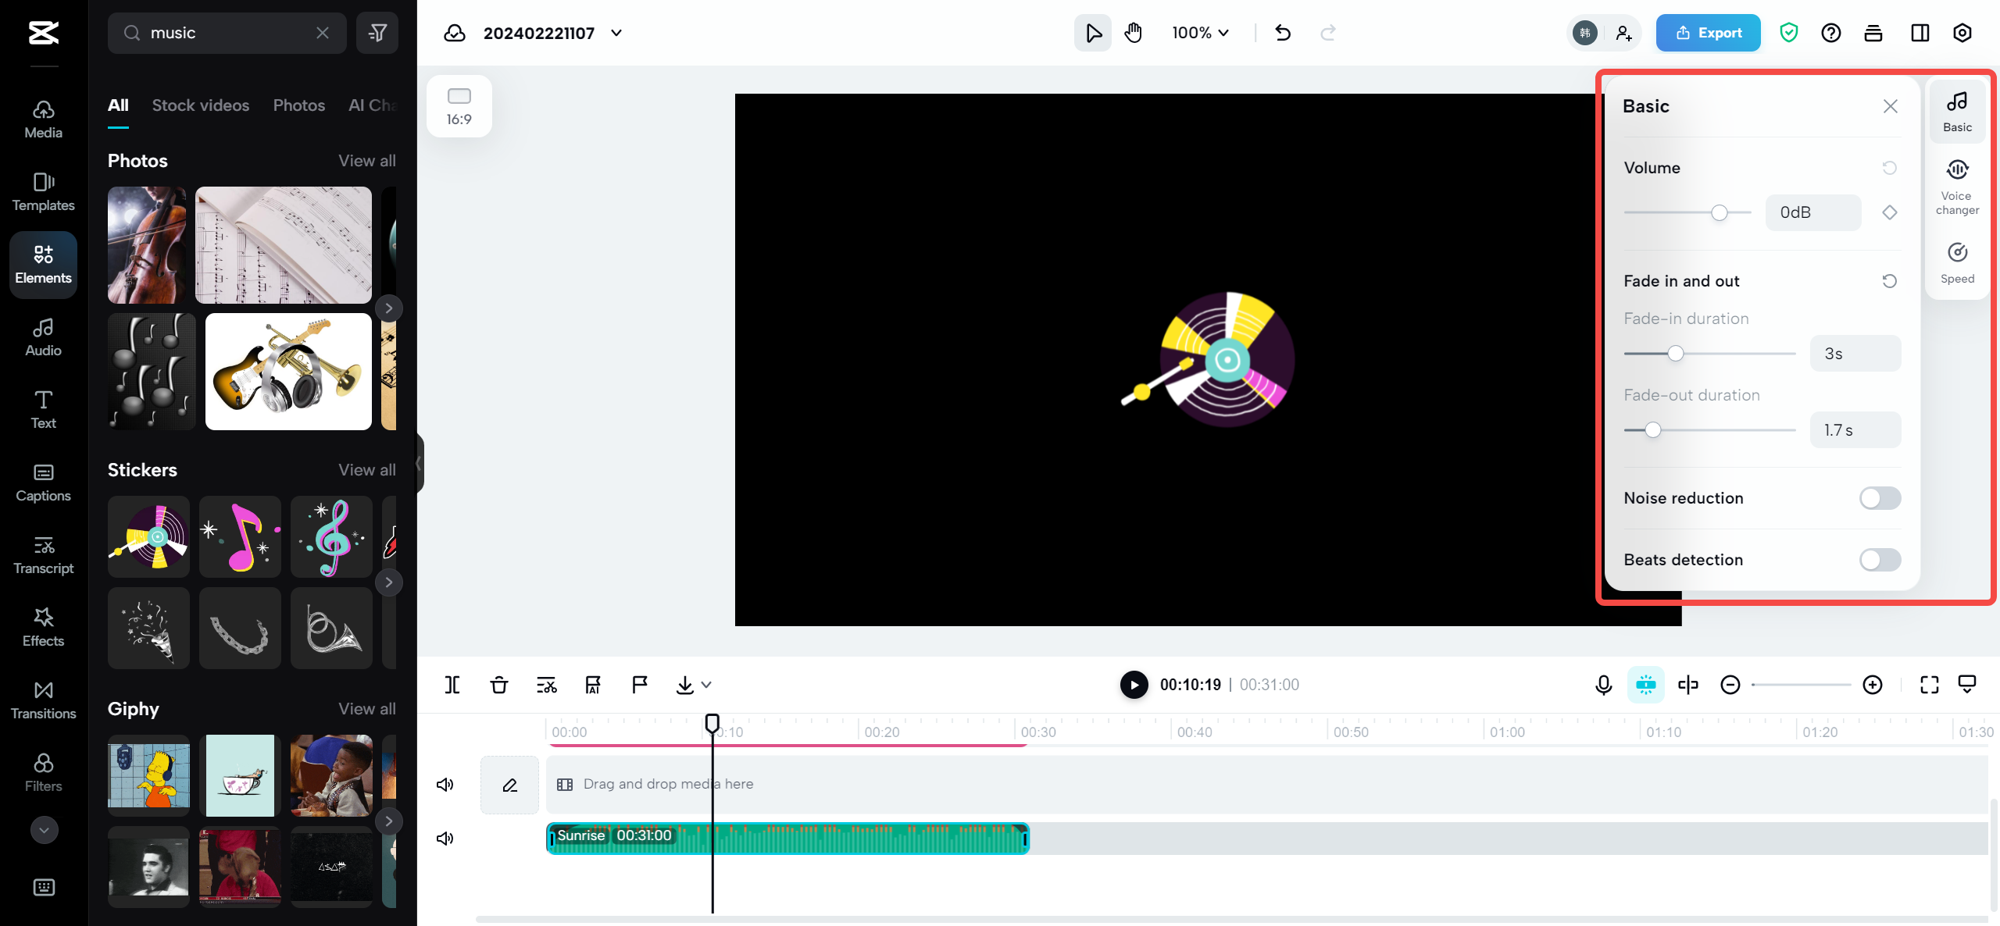Click View all next to Stickers

click(x=366, y=470)
